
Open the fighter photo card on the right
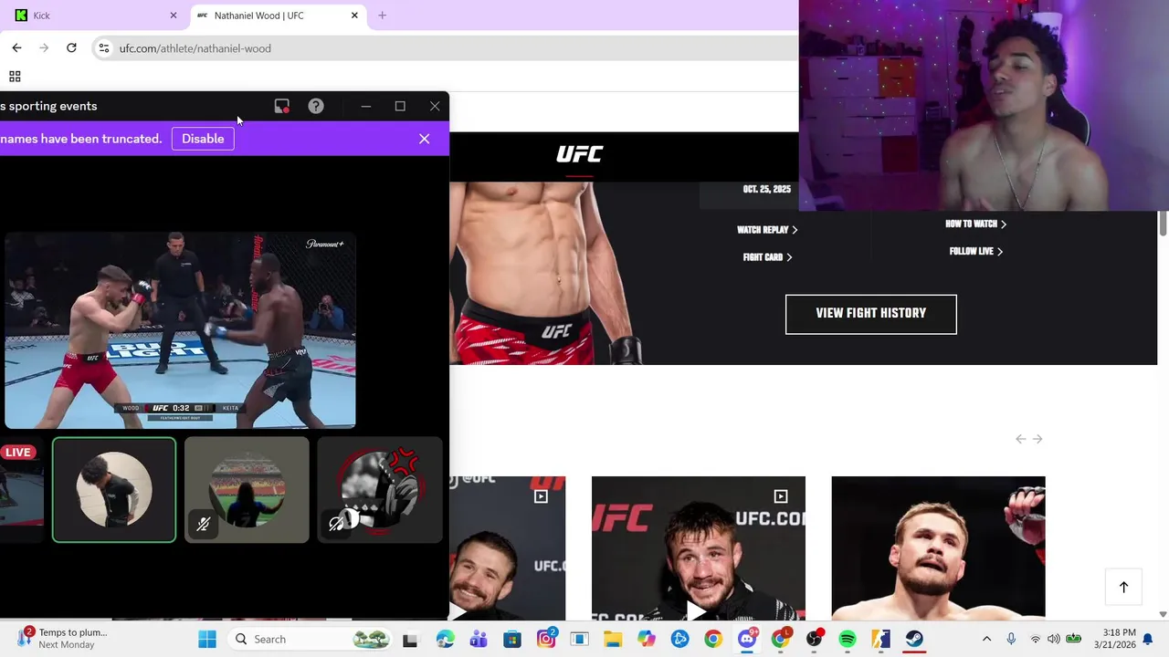click(938, 547)
